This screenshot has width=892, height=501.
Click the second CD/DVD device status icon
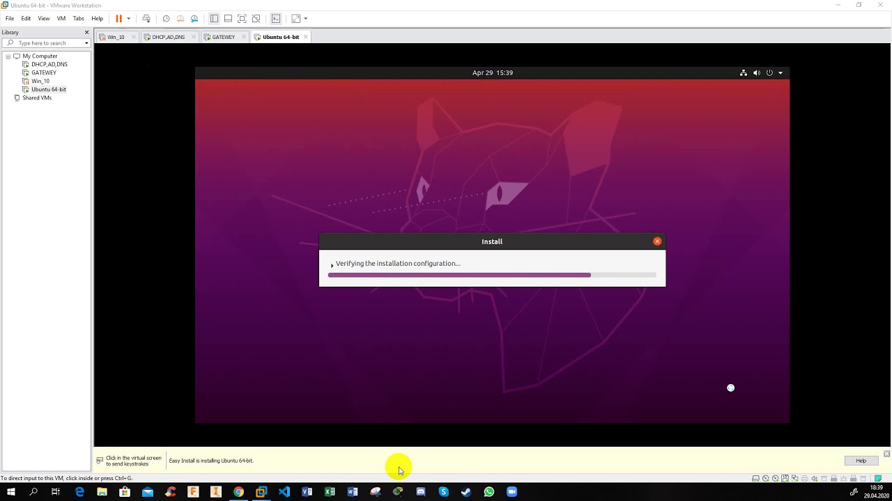pyautogui.click(x=775, y=478)
